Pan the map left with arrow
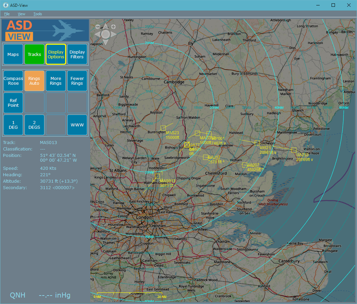This screenshot has height=304, width=357. coord(98,34)
